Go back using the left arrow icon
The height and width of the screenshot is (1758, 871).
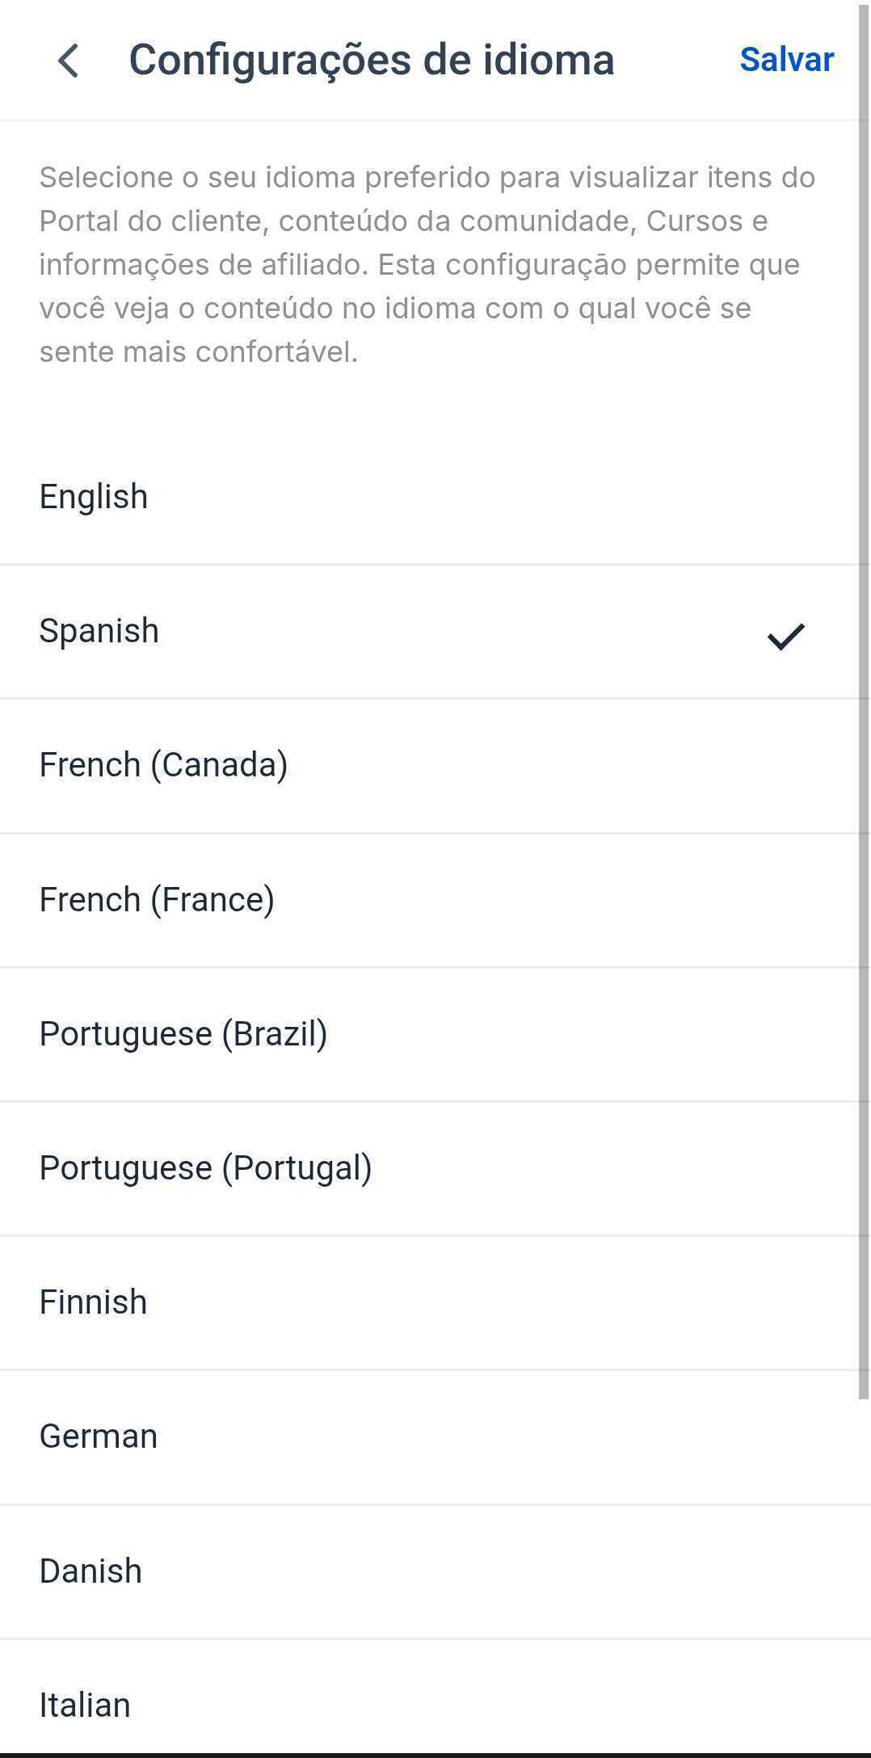69,61
